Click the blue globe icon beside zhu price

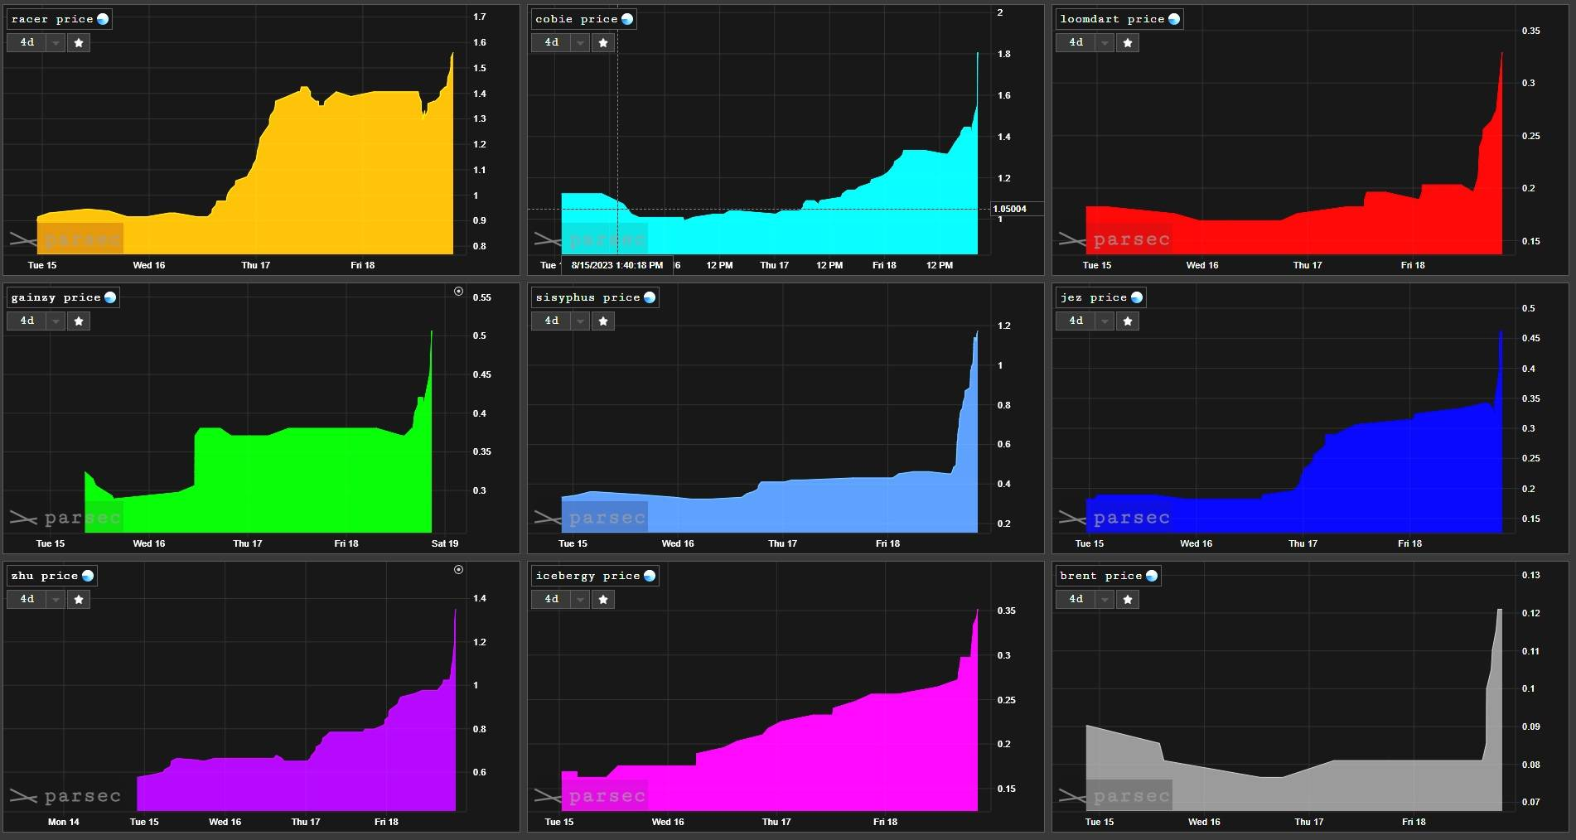click(88, 576)
